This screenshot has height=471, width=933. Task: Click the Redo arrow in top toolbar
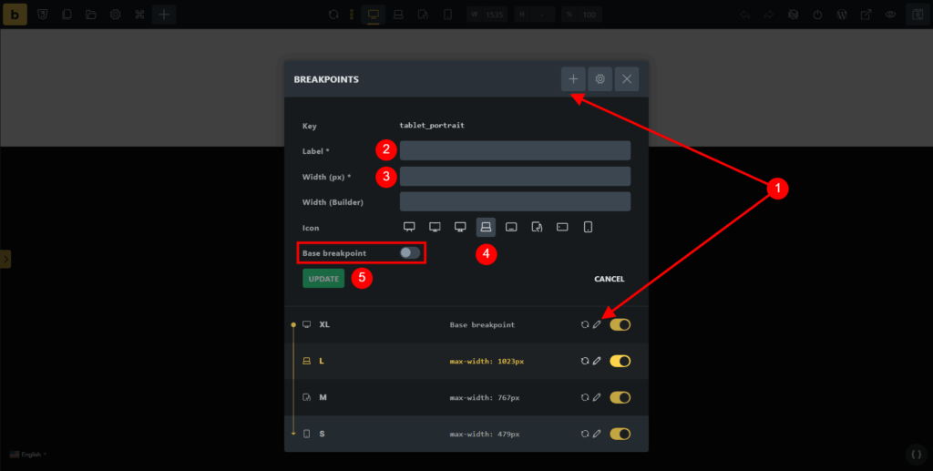(x=769, y=15)
